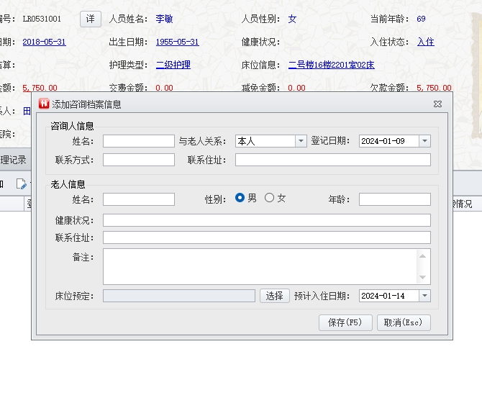Close the 添加咨询档案信息 dialog
Viewport: 482px width, 408px height.
tap(437, 104)
